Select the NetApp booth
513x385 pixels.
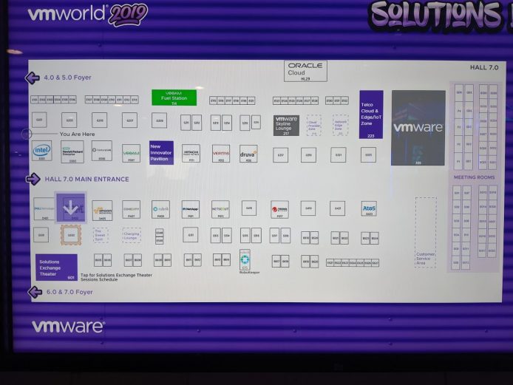[191, 209]
